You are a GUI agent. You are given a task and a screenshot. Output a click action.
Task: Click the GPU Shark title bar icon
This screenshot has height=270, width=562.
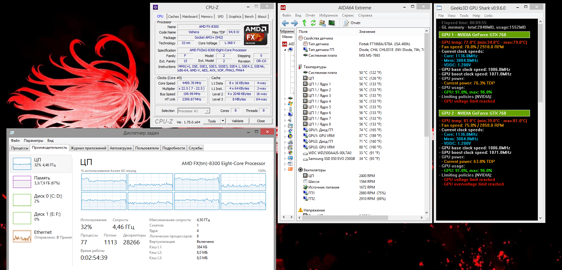[439, 8]
